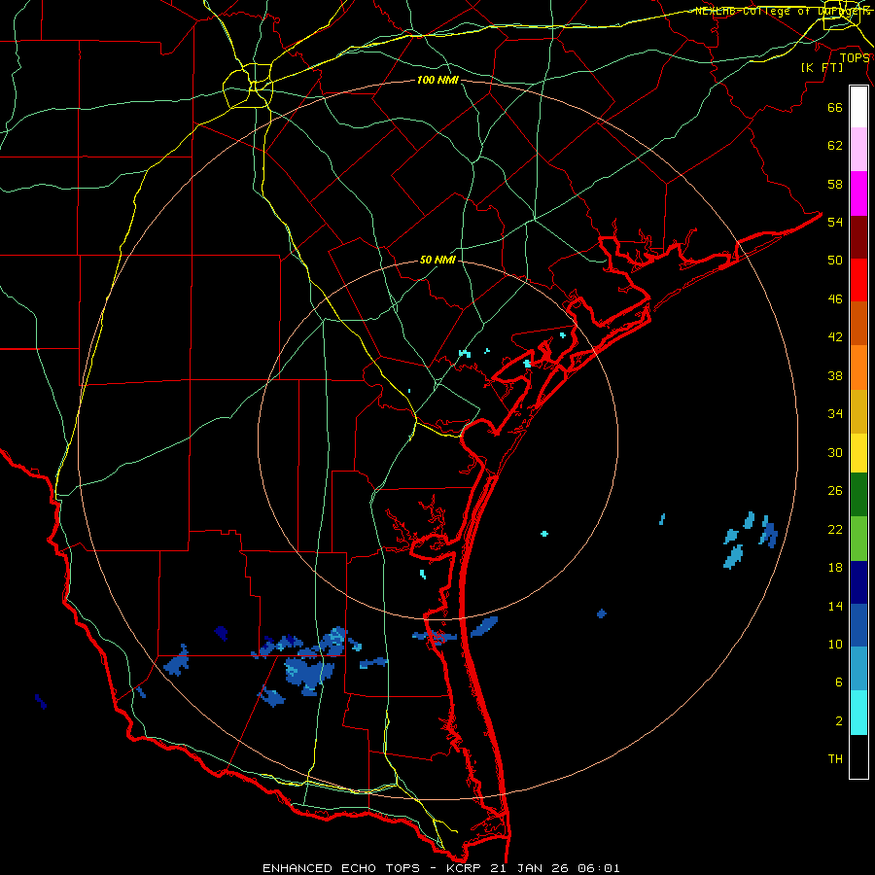Click the legend value '42'
This screenshot has width=875, height=875.
[x=835, y=337]
